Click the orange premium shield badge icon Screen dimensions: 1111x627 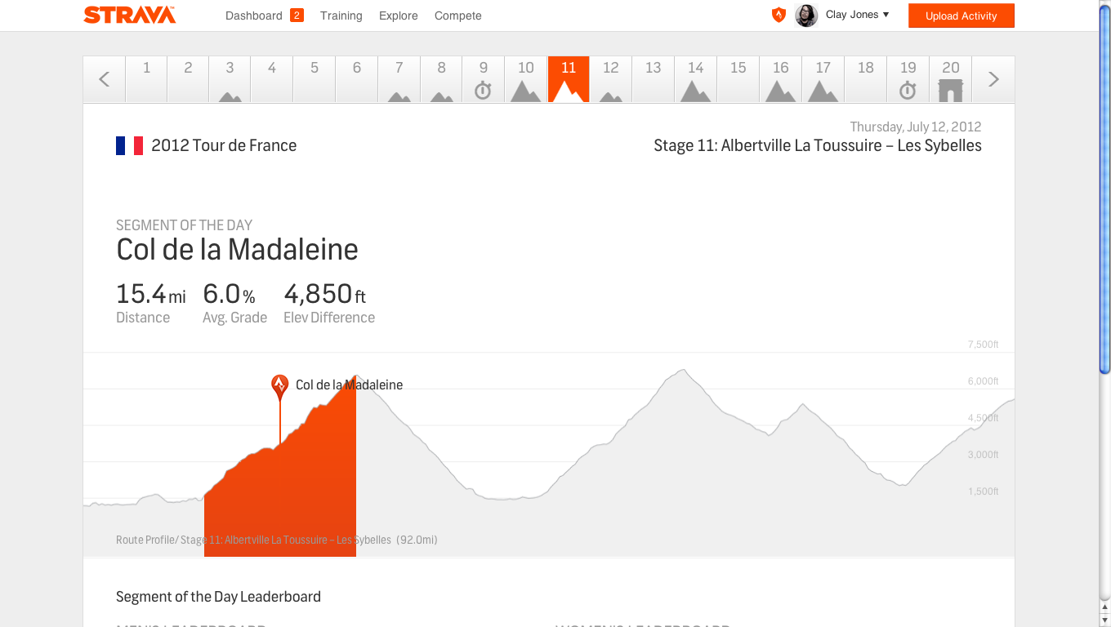(779, 15)
